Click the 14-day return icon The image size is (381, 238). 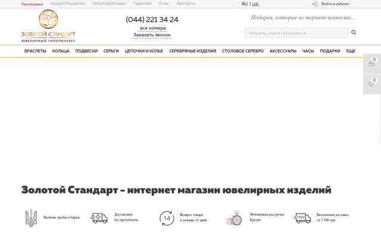pos(167,218)
